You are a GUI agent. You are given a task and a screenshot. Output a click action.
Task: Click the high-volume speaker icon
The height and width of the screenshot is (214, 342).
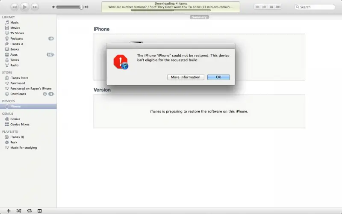pyautogui.click(x=87, y=7)
